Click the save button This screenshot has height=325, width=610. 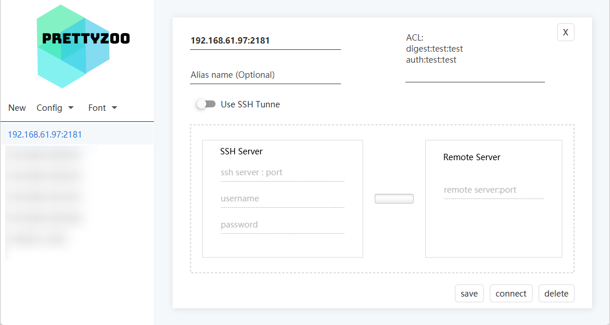pyautogui.click(x=469, y=294)
